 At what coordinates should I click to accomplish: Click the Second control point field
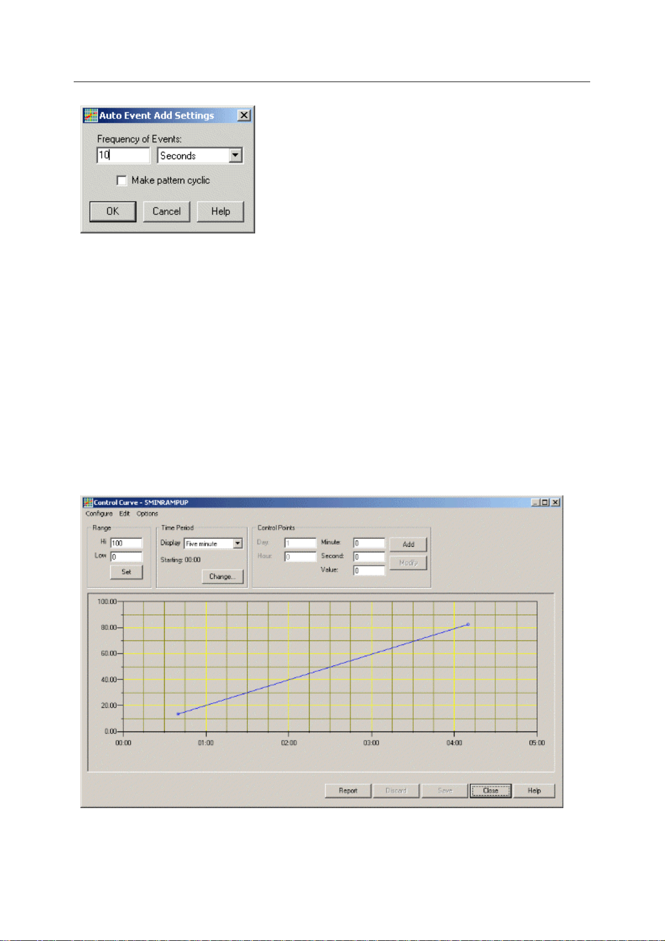coord(369,557)
